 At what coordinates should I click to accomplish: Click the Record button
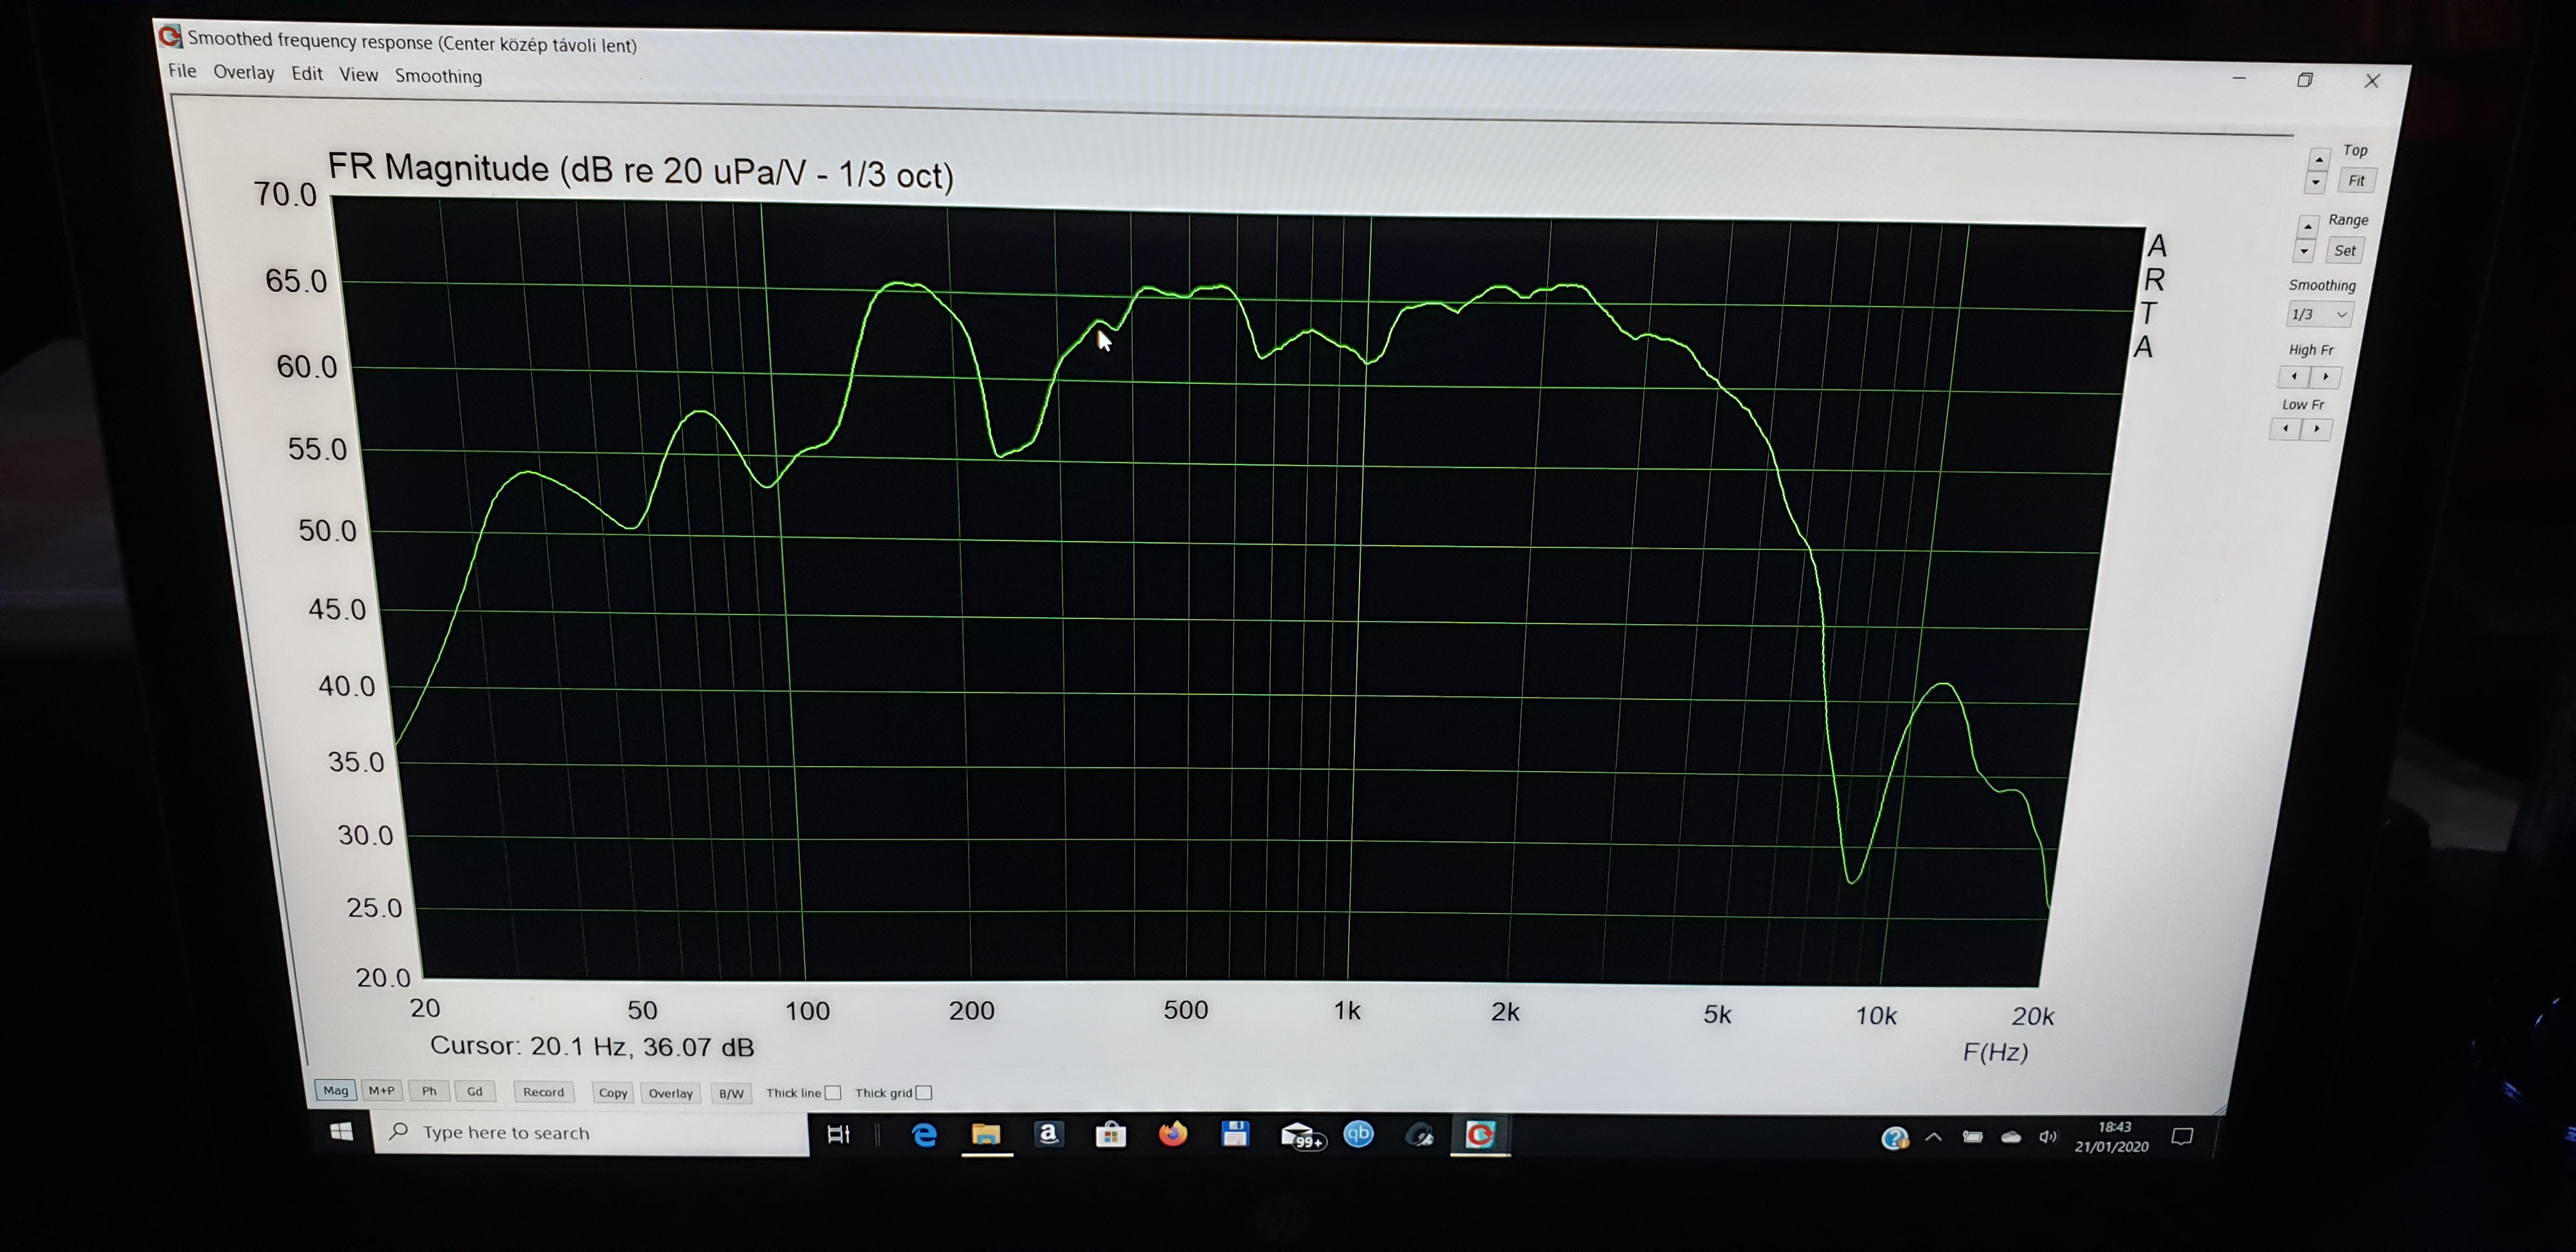click(543, 1092)
